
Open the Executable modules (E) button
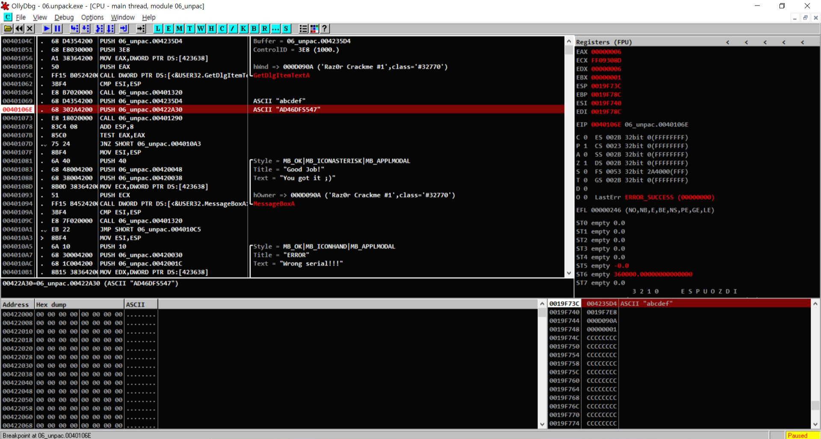(168, 29)
